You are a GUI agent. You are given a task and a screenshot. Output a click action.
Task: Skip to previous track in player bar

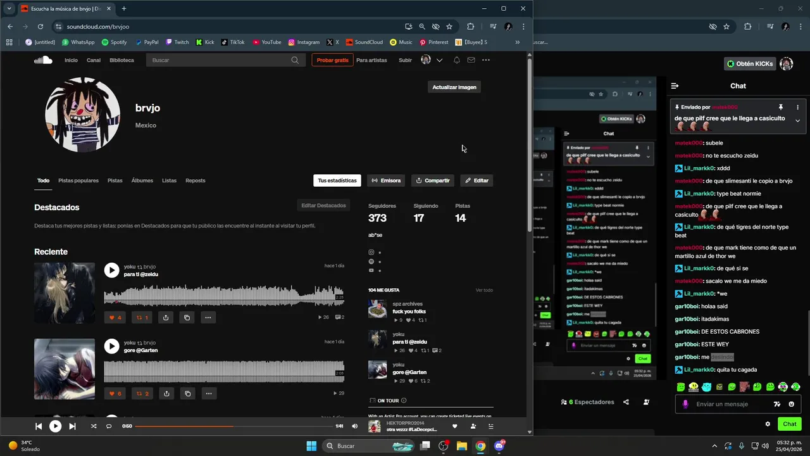(39, 426)
